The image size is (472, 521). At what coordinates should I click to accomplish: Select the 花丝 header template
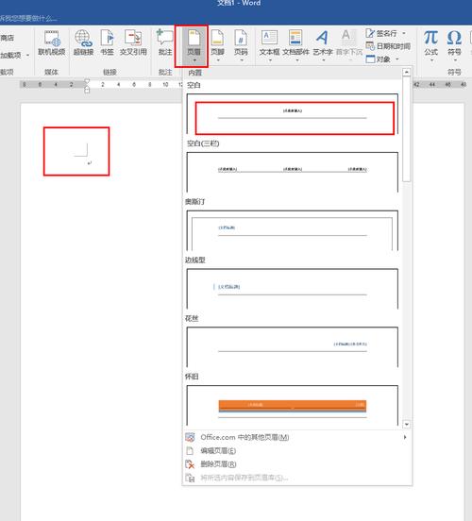293,347
